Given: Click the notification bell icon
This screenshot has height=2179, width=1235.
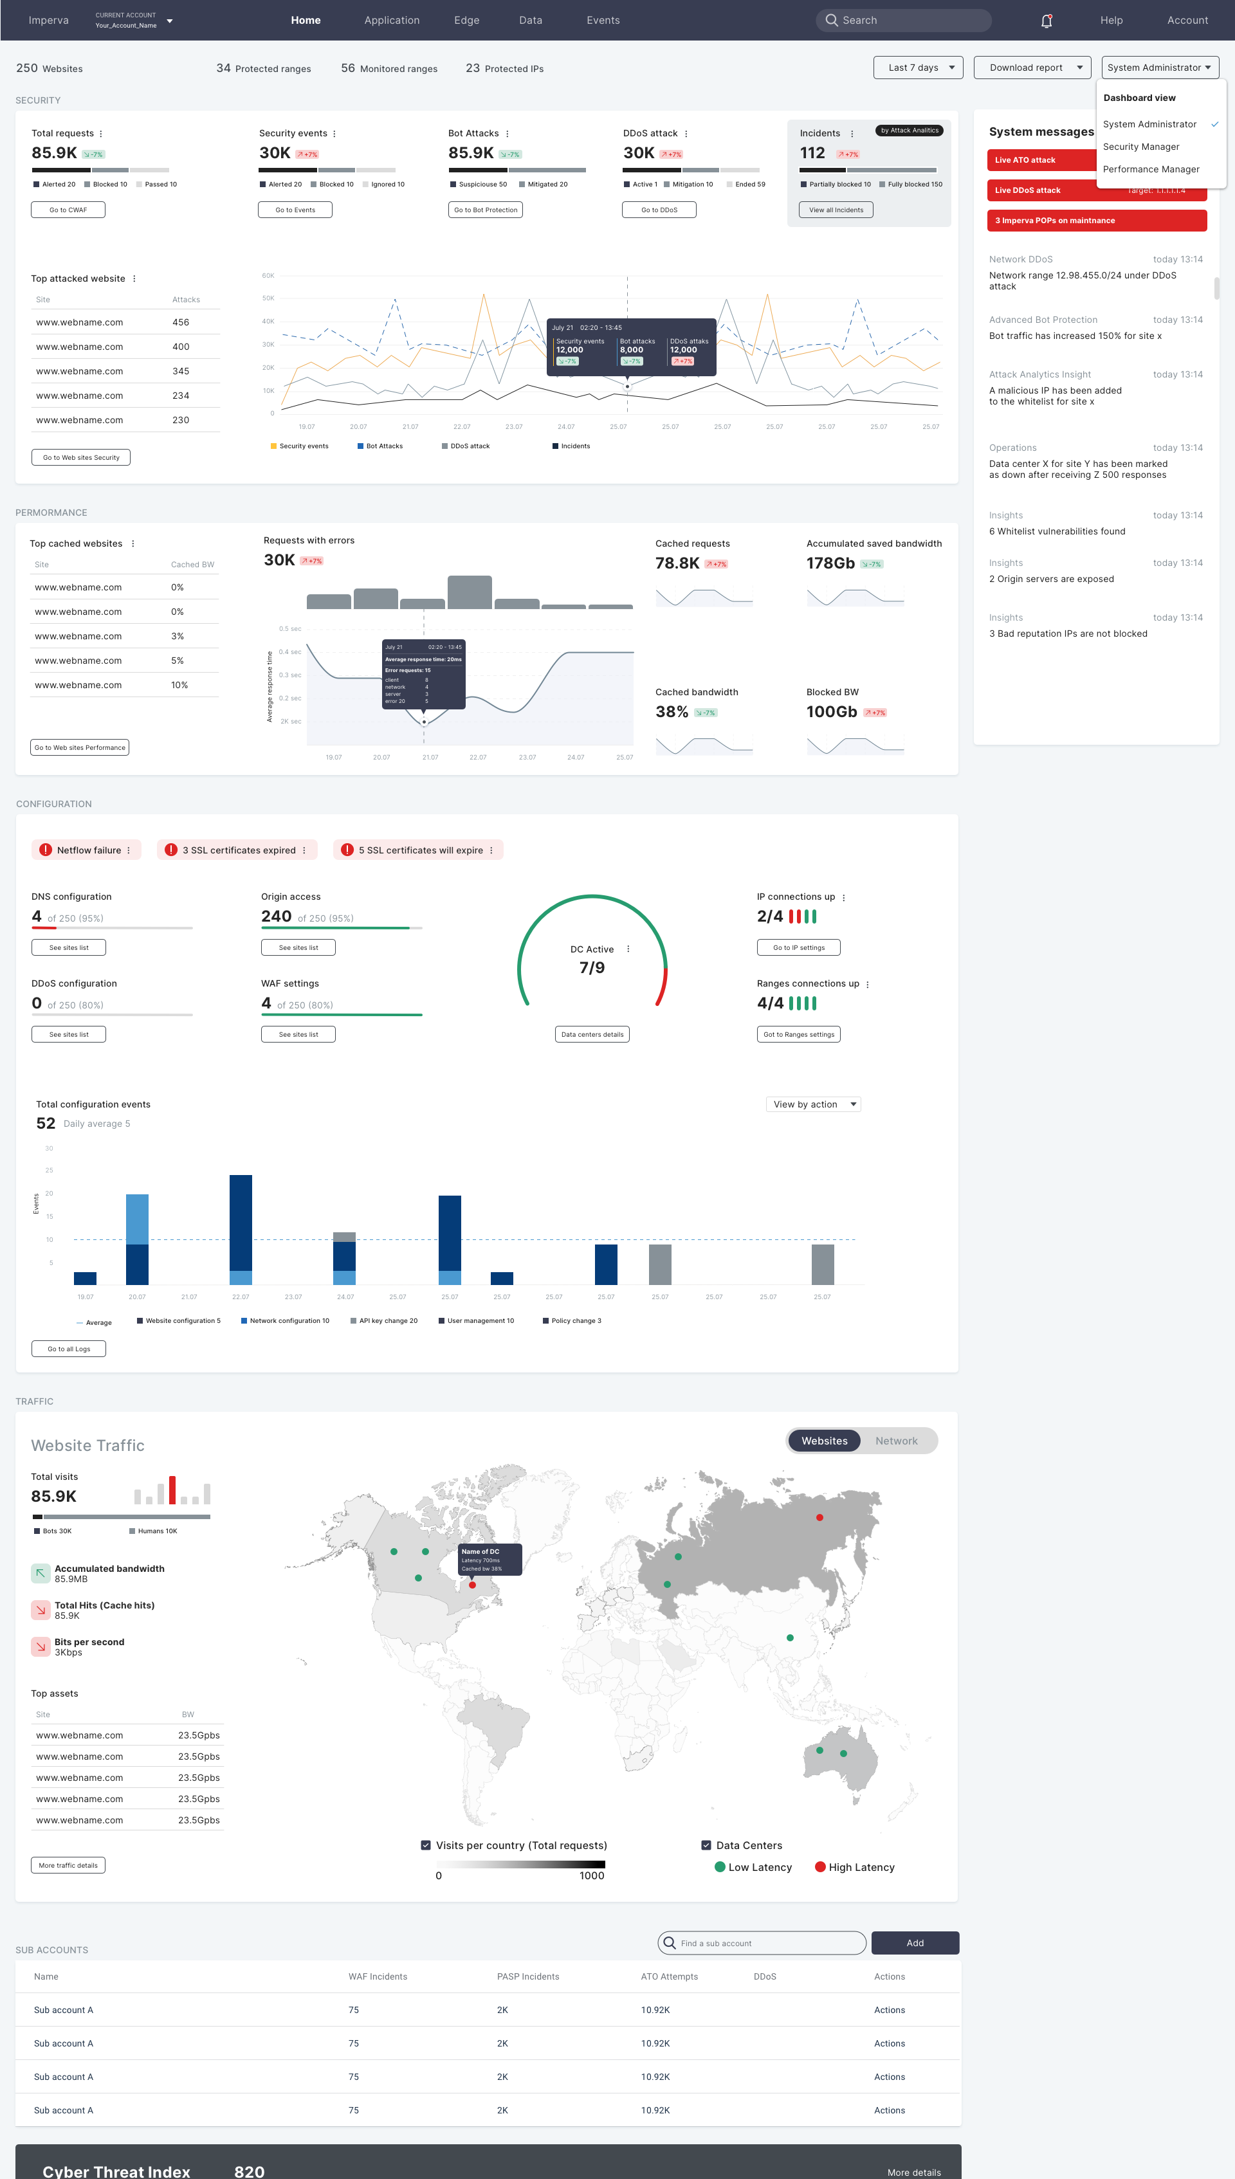Looking at the screenshot, I should (x=1046, y=21).
